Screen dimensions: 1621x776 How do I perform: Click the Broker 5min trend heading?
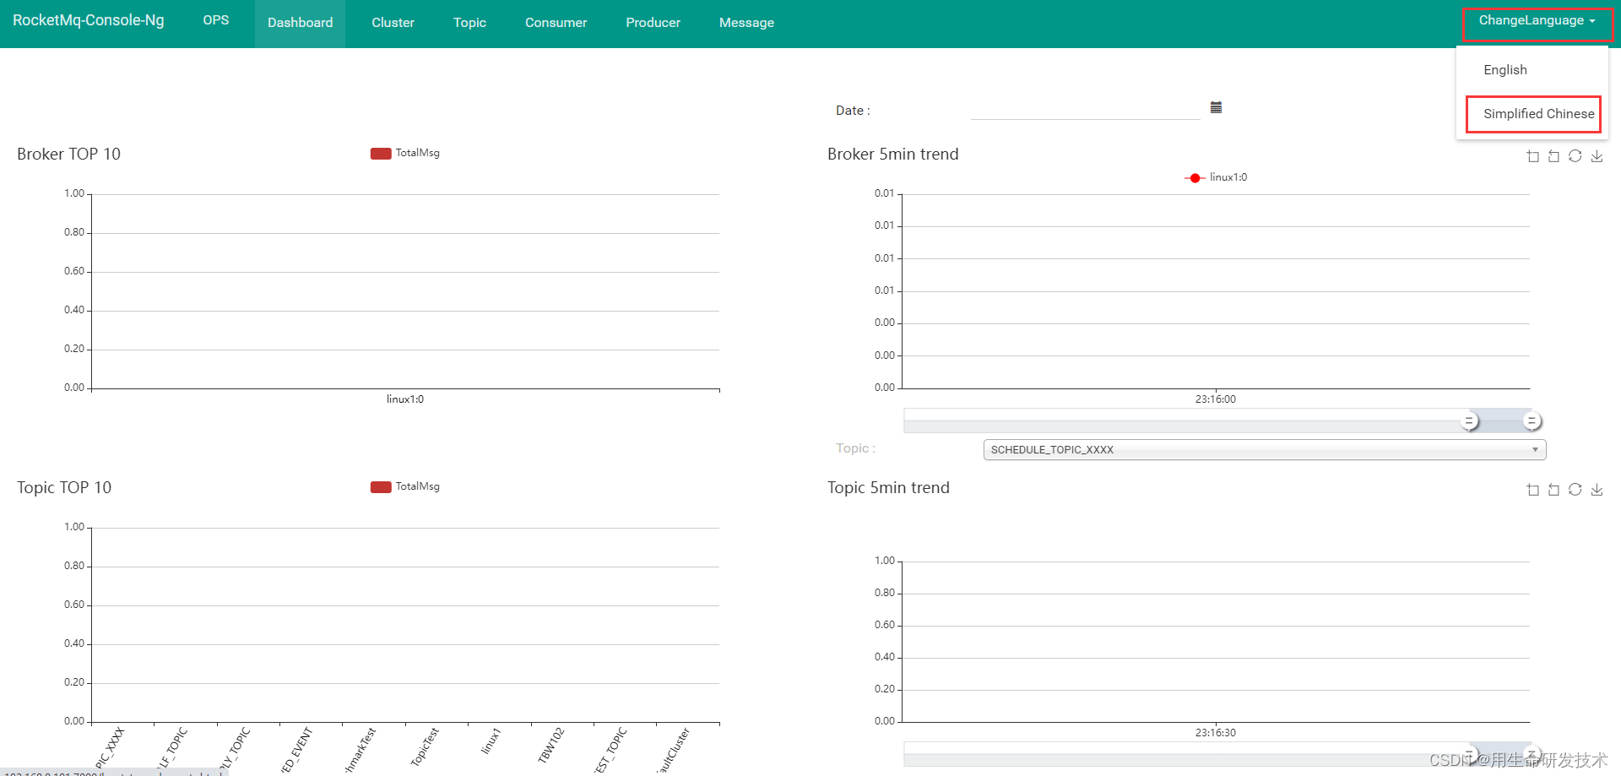[893, 154]
